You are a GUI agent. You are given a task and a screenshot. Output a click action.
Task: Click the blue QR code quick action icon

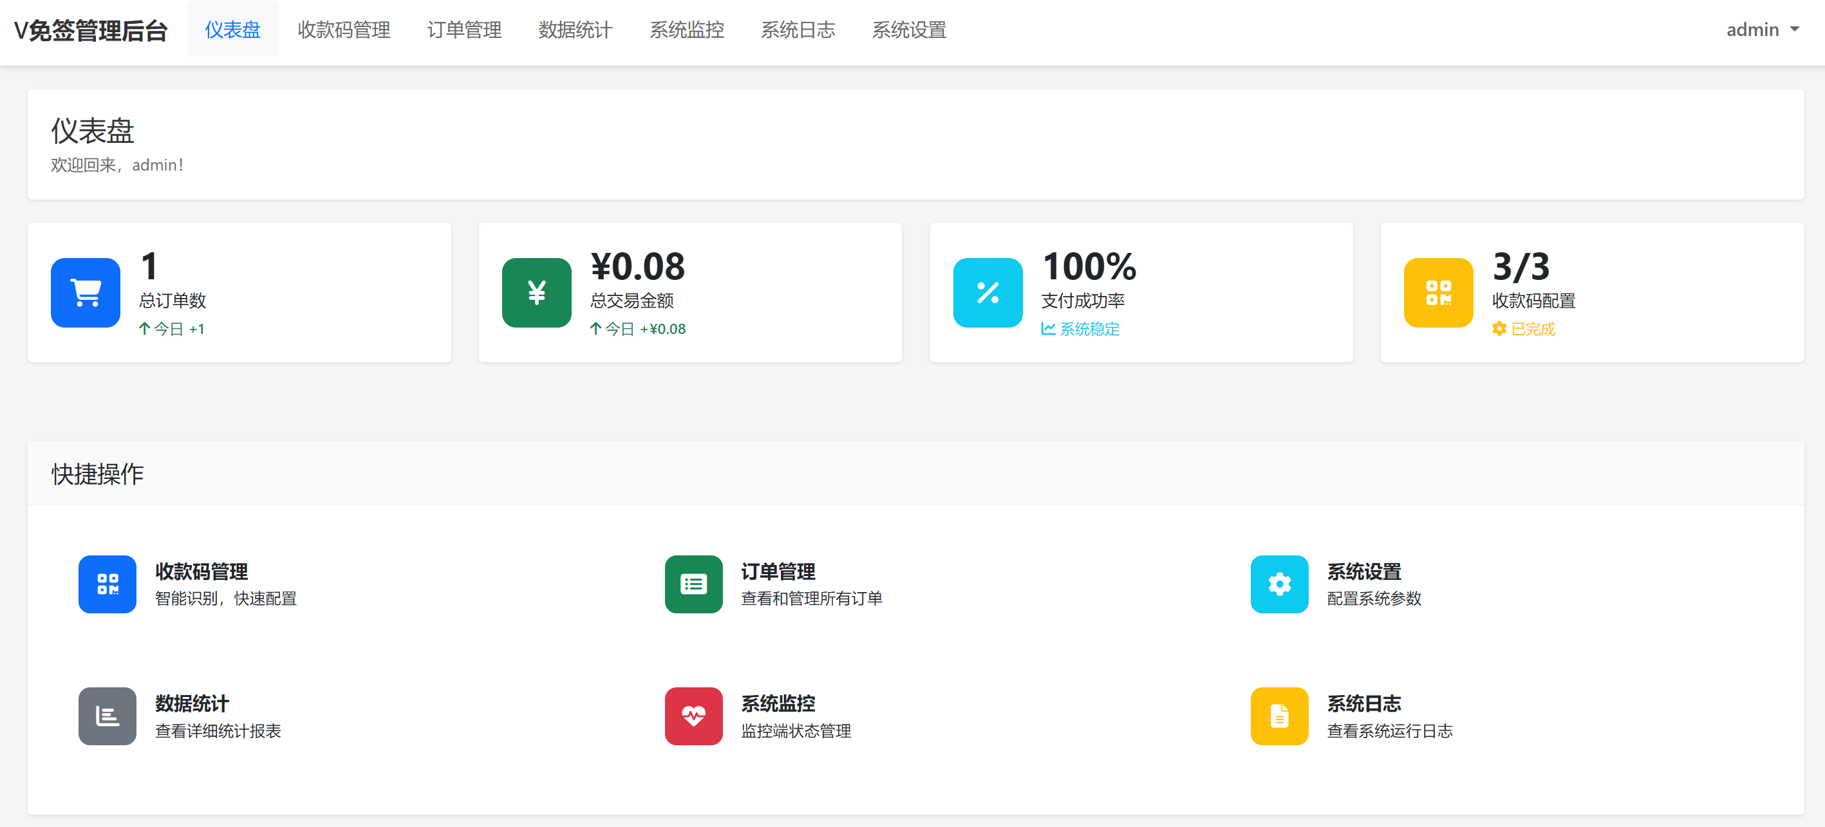tap(108, 584)
